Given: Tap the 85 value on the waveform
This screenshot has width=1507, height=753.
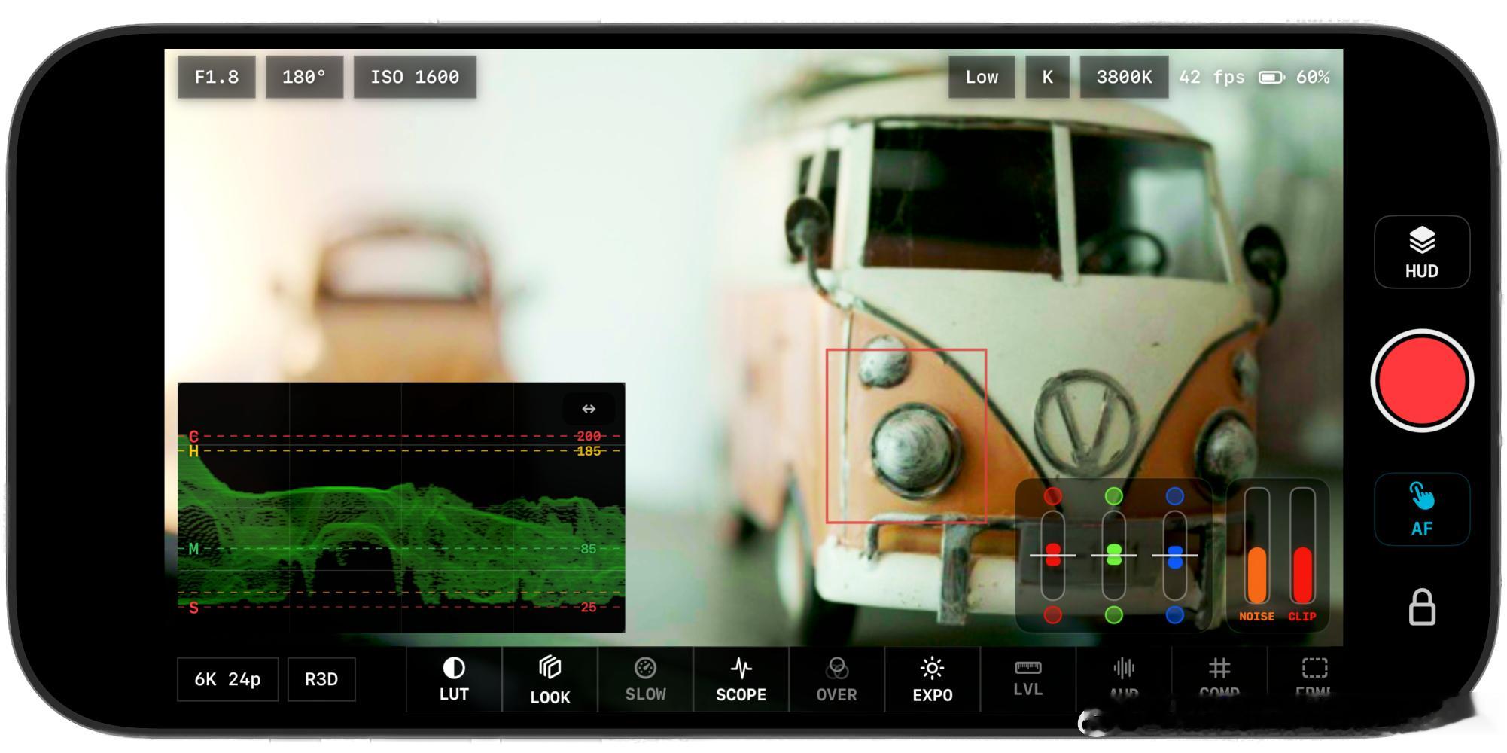Looking at the screenshot, I should [x=589, y=549].
